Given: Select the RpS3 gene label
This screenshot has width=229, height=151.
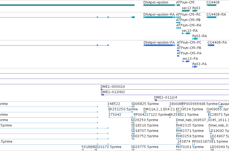Looking at the screenshot, I should point(196,8).
